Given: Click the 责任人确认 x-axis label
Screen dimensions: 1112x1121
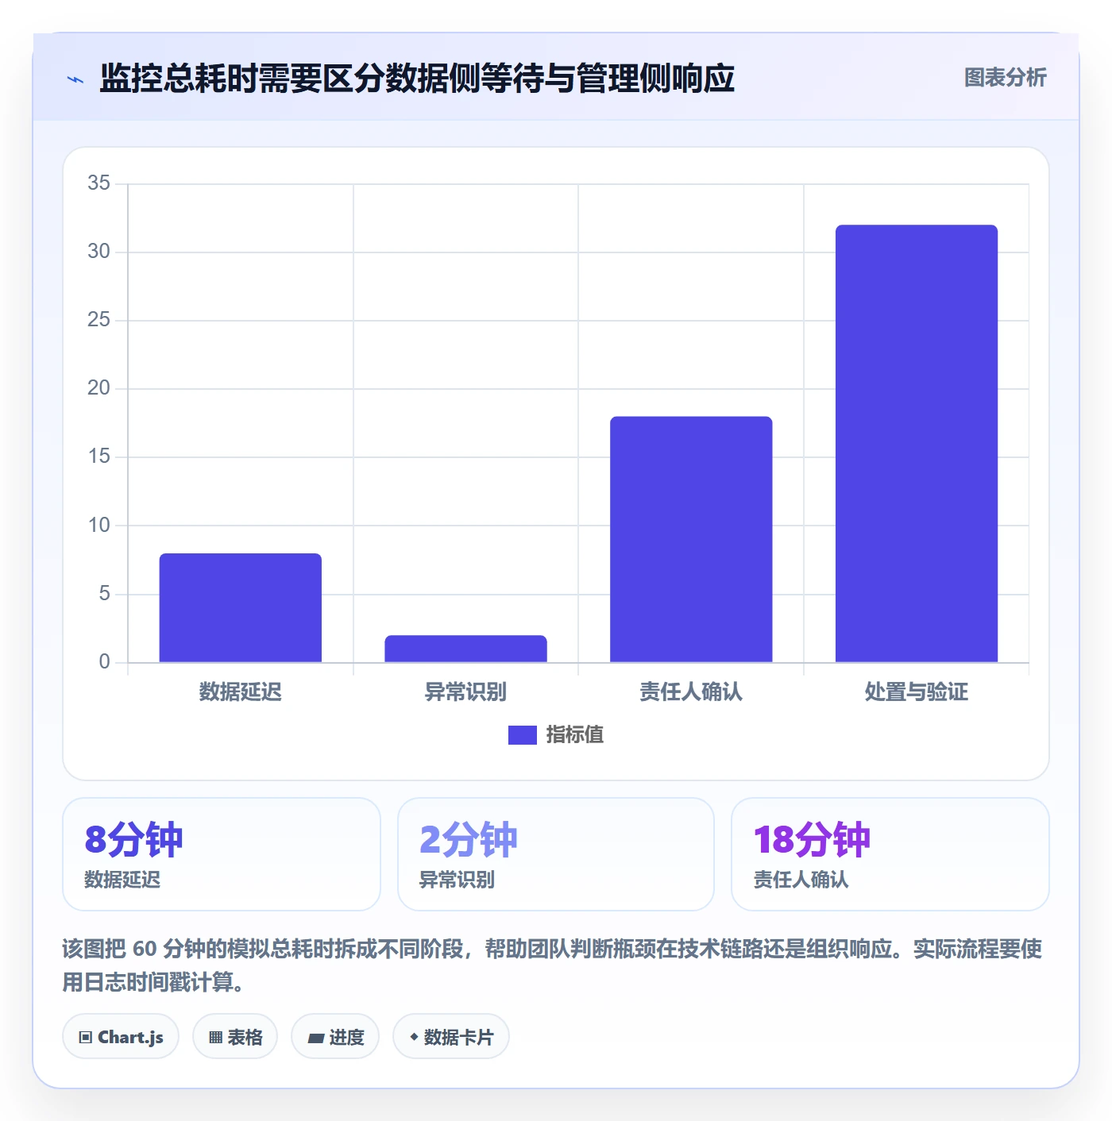Looking at the screenshot, I should (x=691, y=691).
